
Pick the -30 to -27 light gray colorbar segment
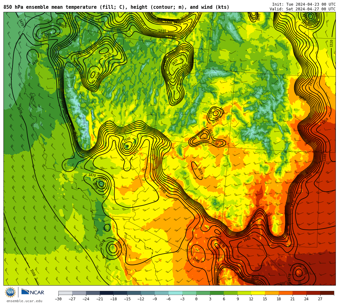pos(65,293)
